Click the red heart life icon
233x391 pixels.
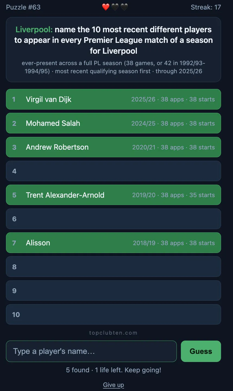click(x=106, y=7)
